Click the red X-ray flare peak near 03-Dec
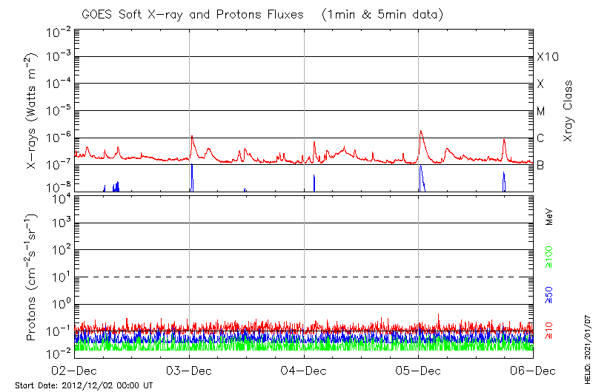Viewport: 593px width, 392px height. pos(192,137)
